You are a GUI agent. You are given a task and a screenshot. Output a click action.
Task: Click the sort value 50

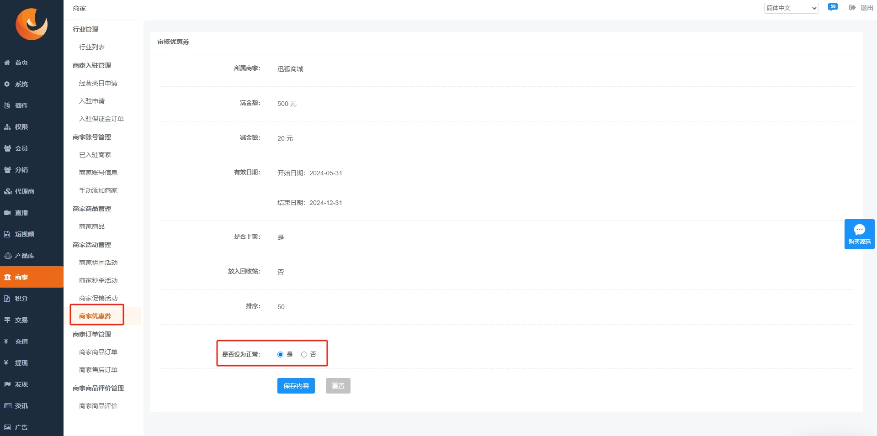(281, 307)
